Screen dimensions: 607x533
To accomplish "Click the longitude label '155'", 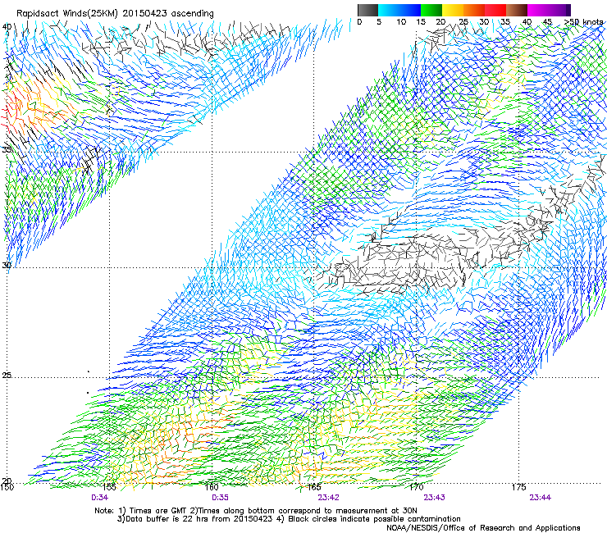I will click(x=109, y=487).
